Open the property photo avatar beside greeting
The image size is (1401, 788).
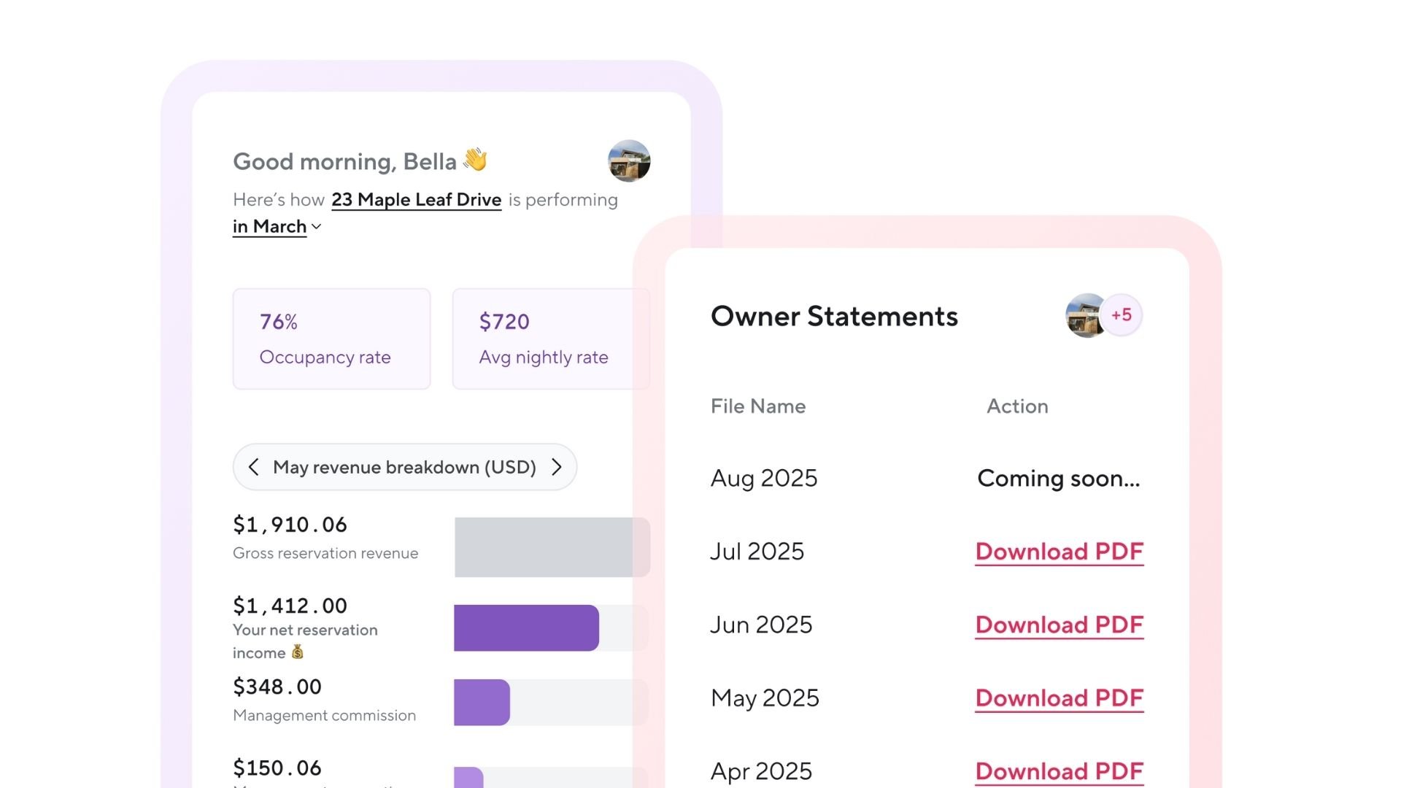click(629, 161)
